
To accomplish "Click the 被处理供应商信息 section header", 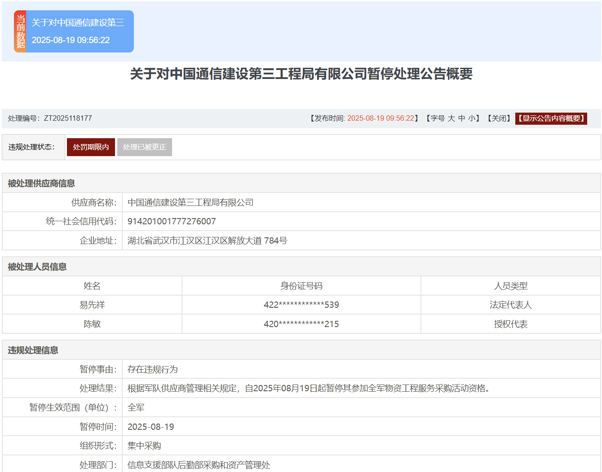I will tap(41, 184).
